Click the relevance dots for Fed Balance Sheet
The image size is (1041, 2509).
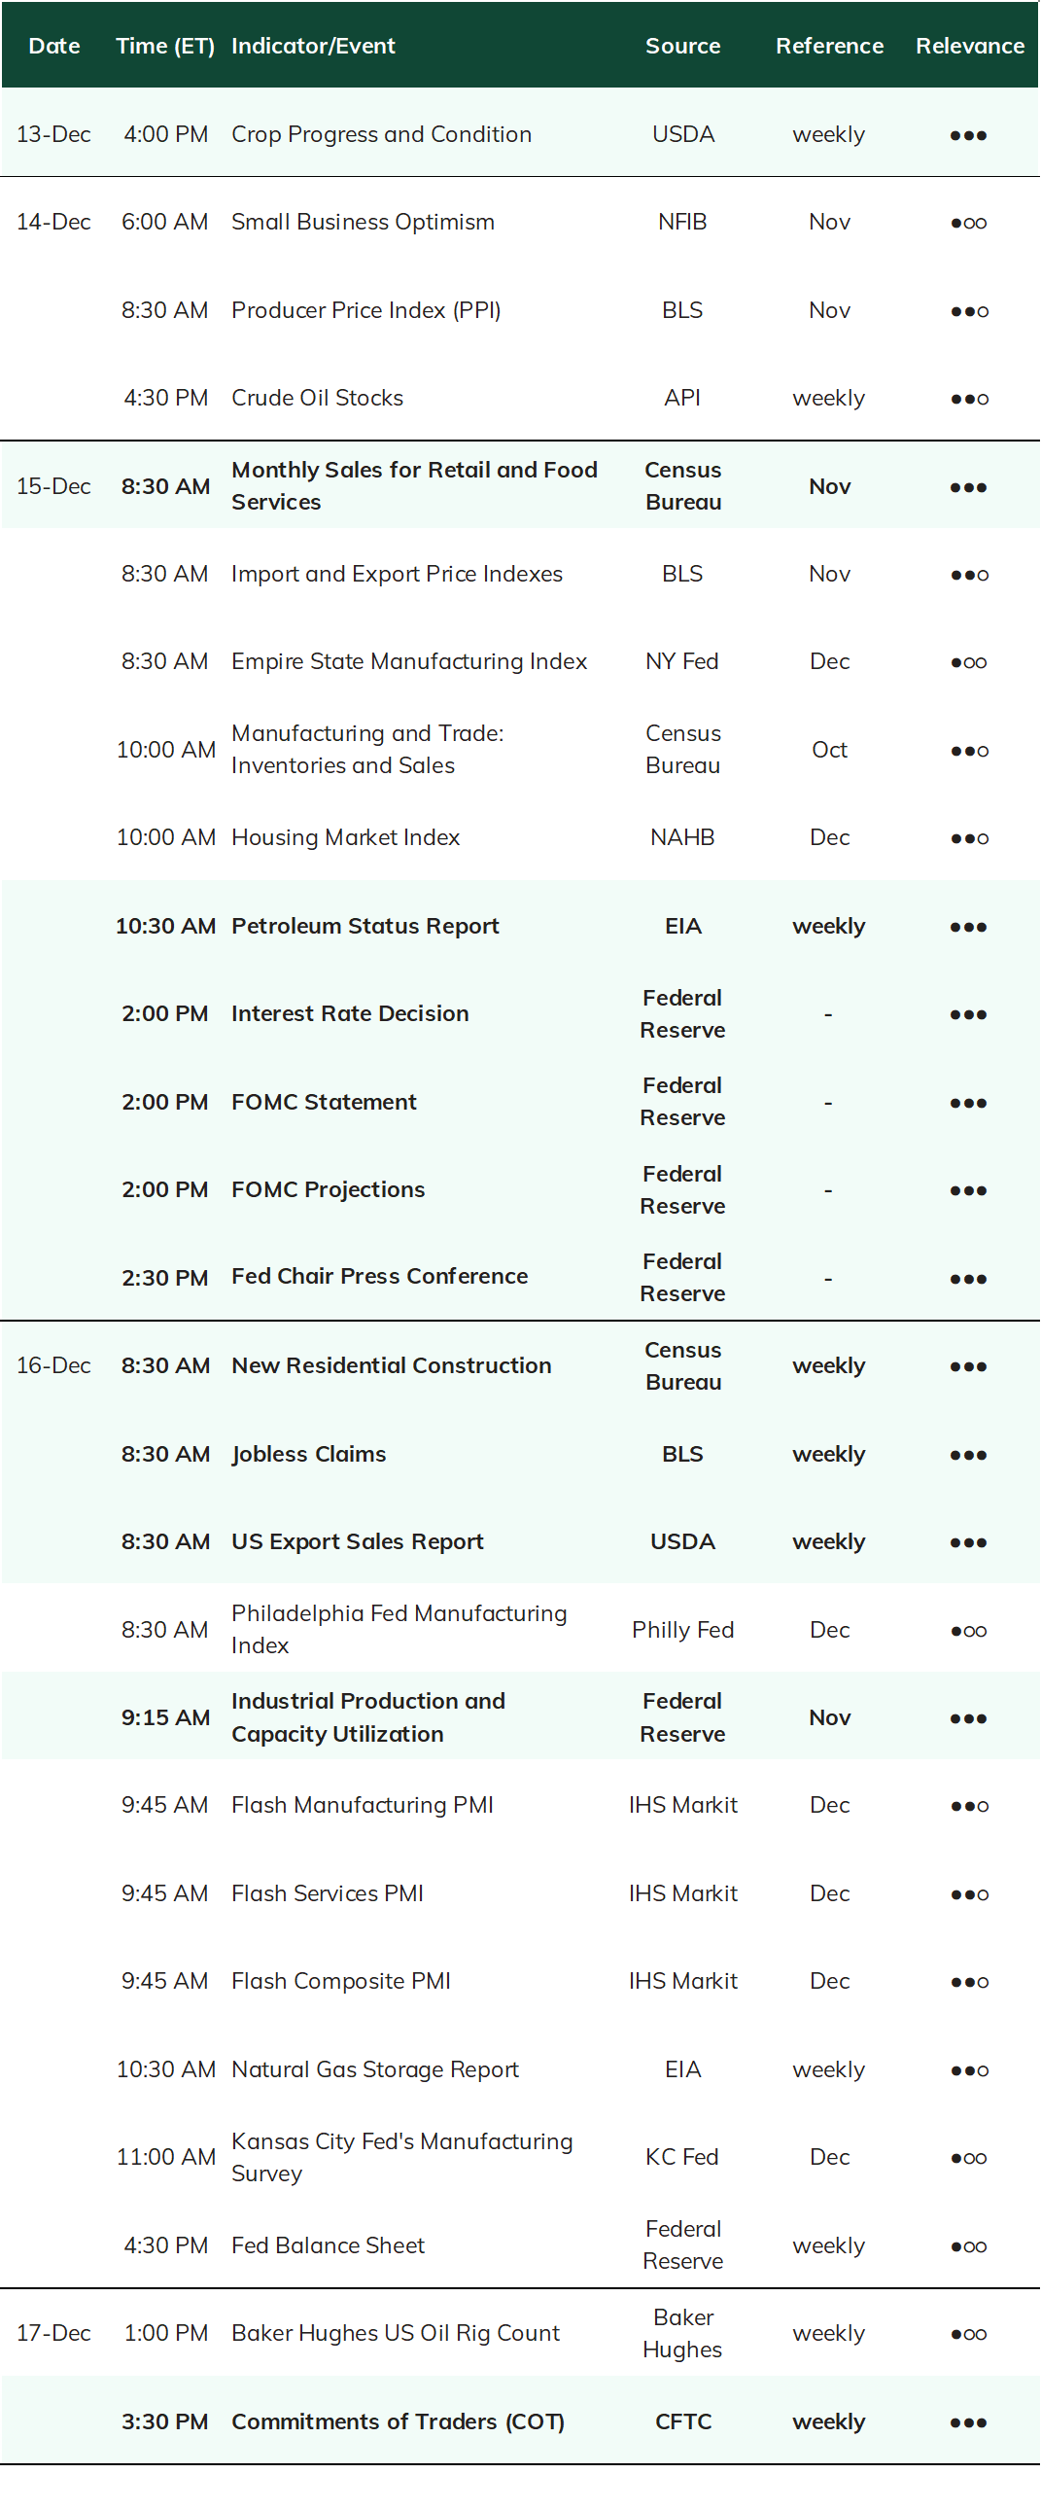pyautogui.click(x=968, y=2247)
